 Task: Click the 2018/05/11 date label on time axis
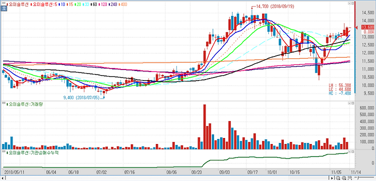click(15, 172)
